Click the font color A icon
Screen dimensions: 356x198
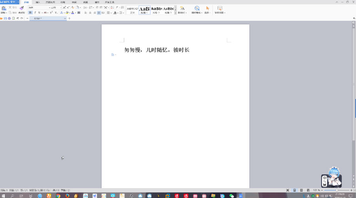tap(73, 13)
